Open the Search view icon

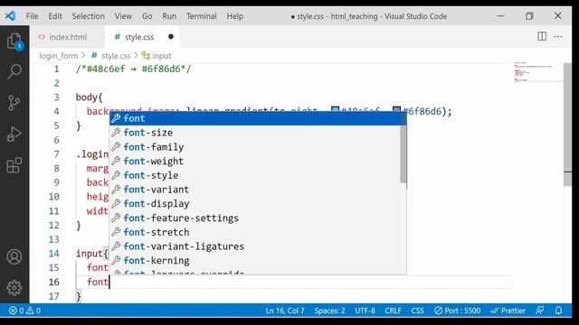pos(14,71)
